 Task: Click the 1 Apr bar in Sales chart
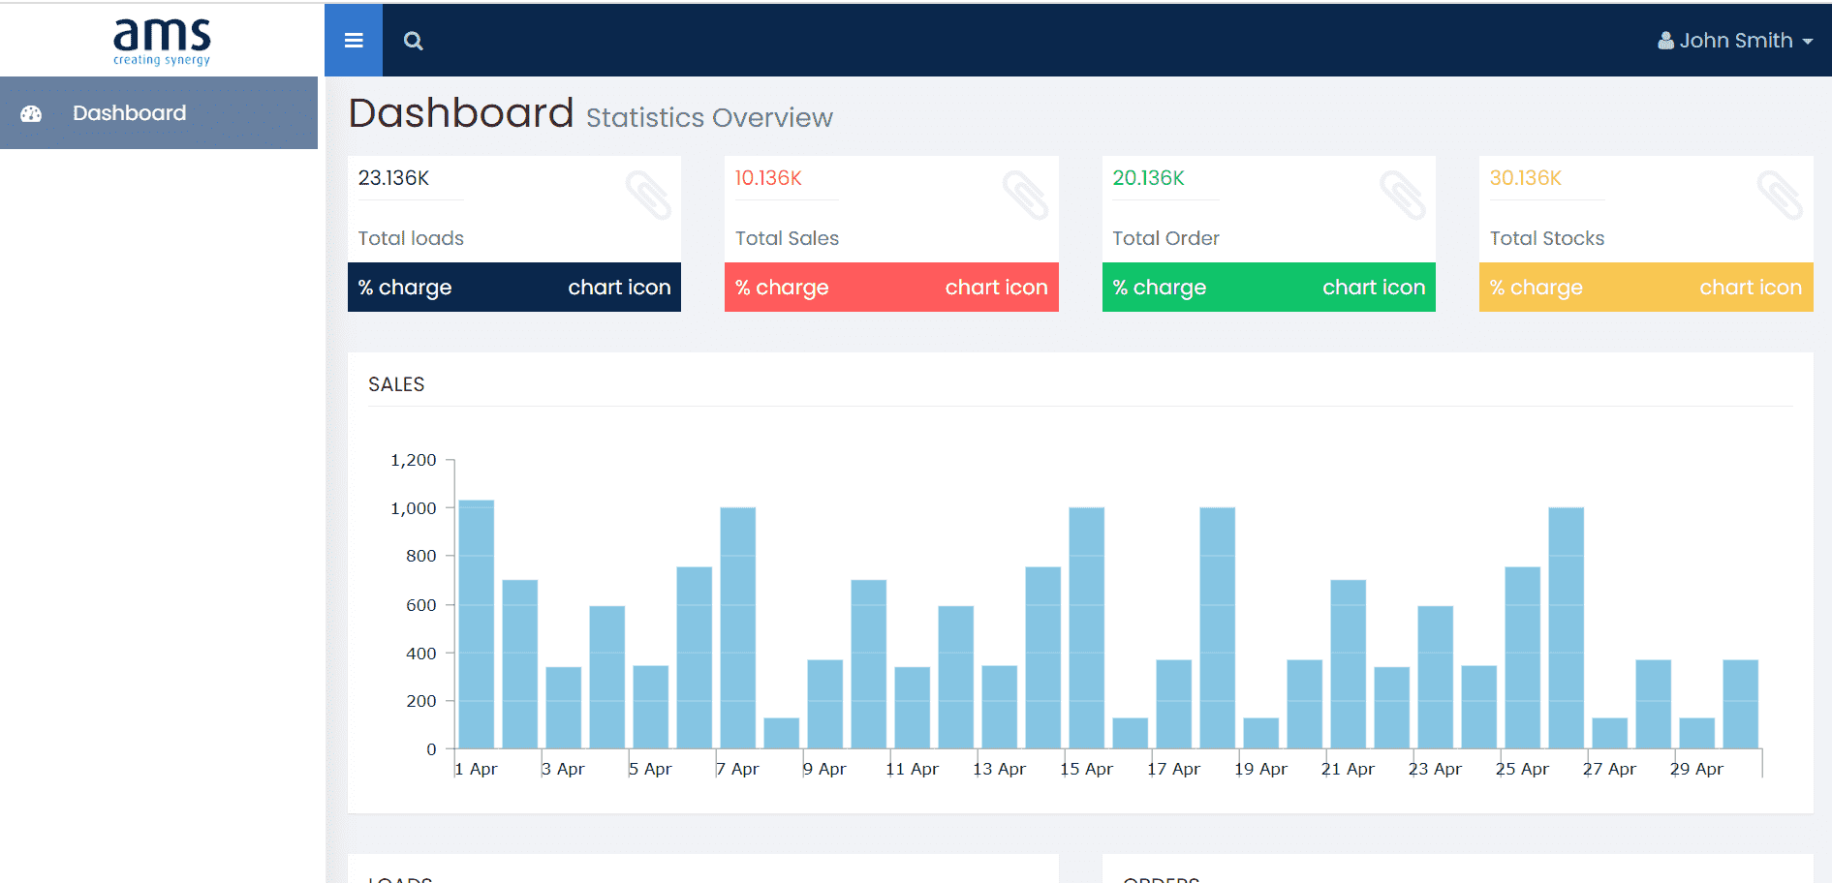pos(476,624)
